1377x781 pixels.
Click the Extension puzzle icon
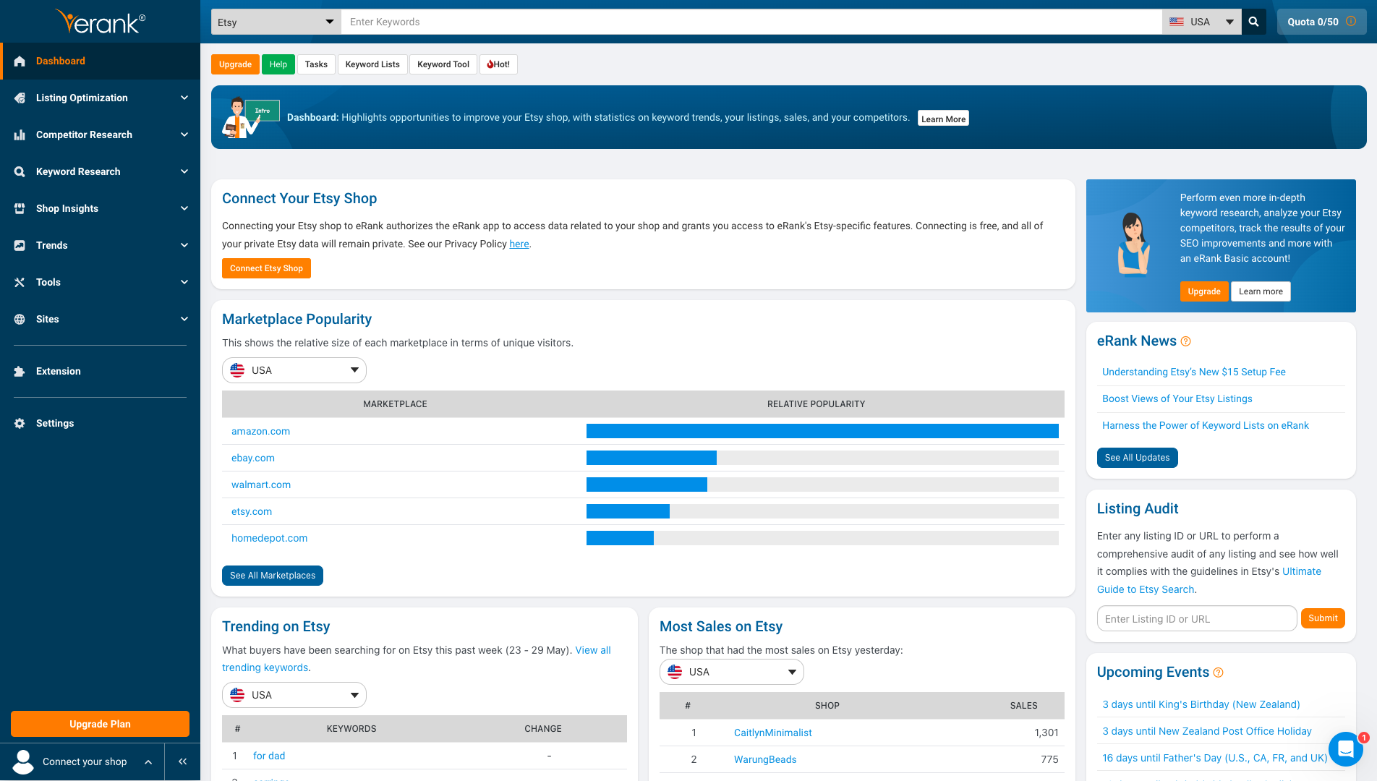[x=20, y=372]
